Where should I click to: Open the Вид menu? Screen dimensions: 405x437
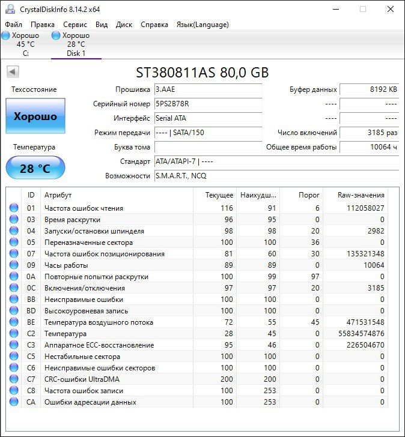coord(102,25)
